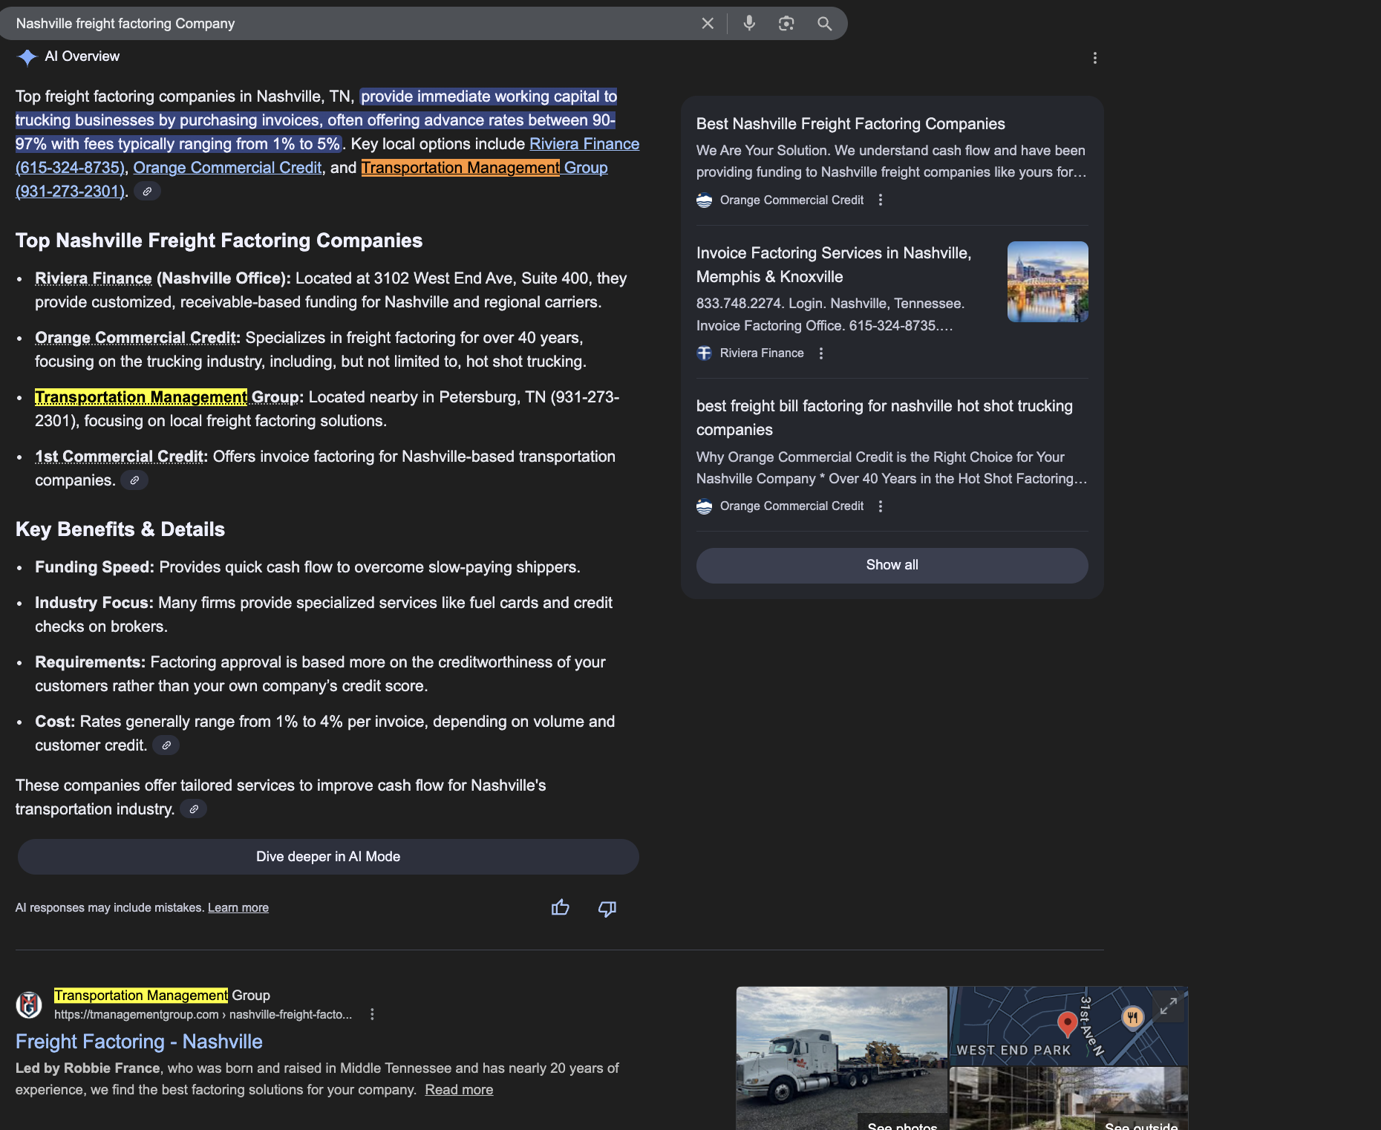Give thumbs up feedback on the AI Overview
Viewport: 1381px width, 1130px height.
(x=560, y=907)
